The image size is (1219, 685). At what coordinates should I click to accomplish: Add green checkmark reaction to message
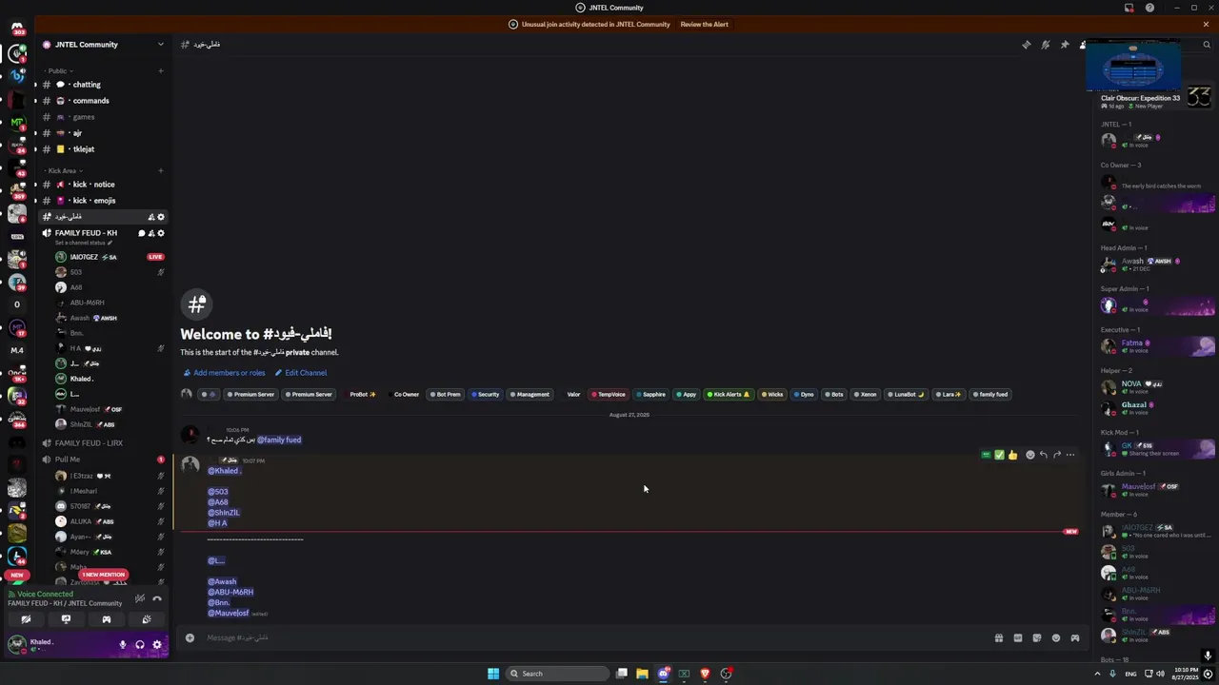tap(999, 455)
